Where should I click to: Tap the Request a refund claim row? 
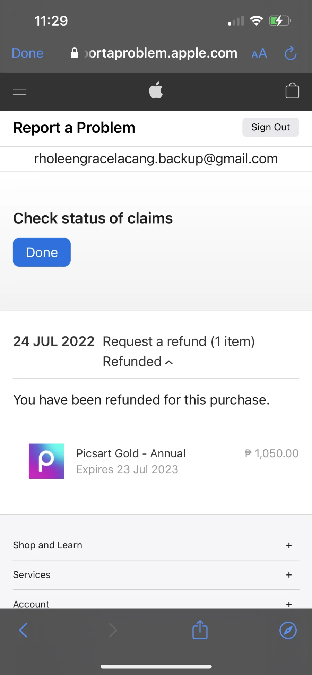click(x=179, y=342)
